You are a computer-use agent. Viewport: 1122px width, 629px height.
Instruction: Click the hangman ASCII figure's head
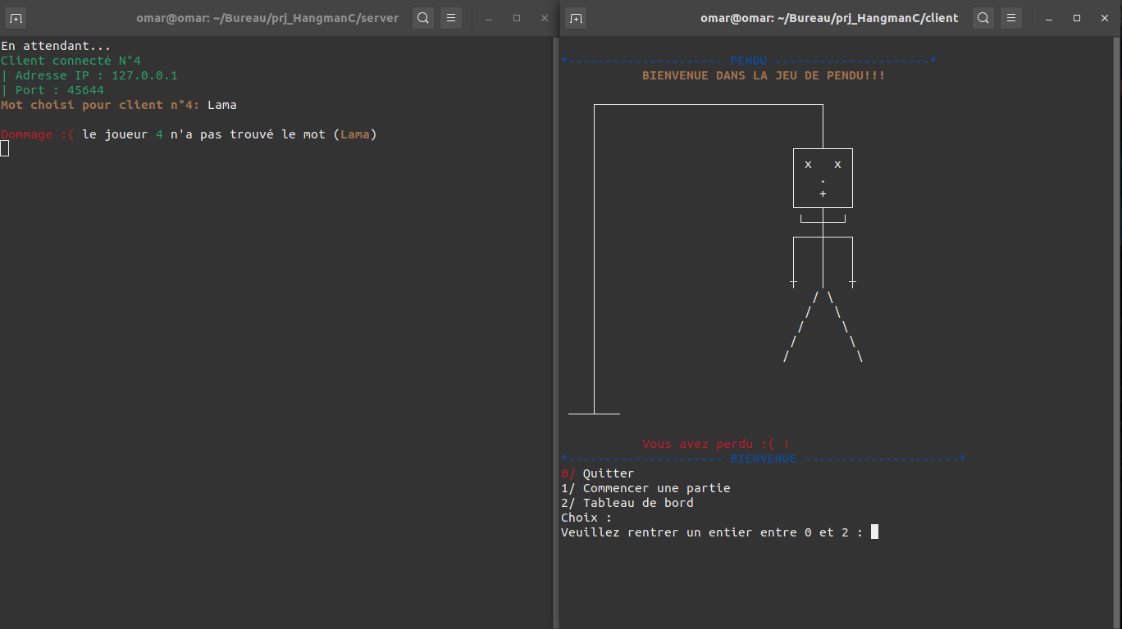coord(822,178)
